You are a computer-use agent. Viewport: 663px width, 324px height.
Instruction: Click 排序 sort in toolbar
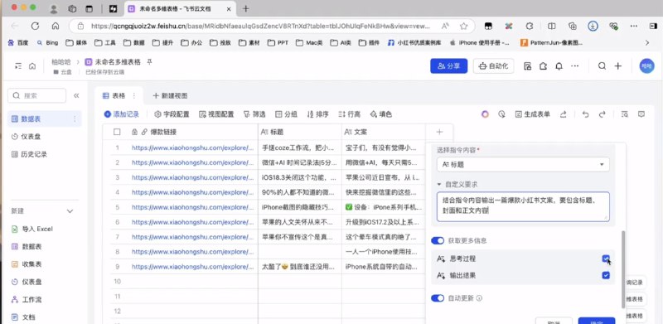318,114
